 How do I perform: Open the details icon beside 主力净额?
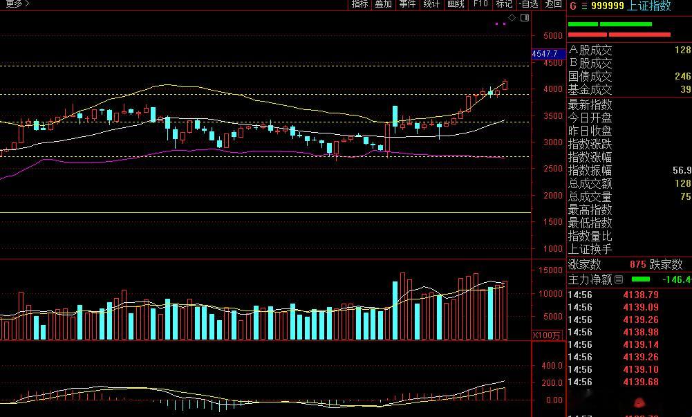tap(619, 279)
